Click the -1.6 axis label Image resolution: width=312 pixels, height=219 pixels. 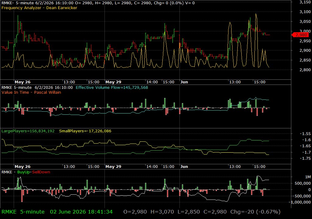306,140
